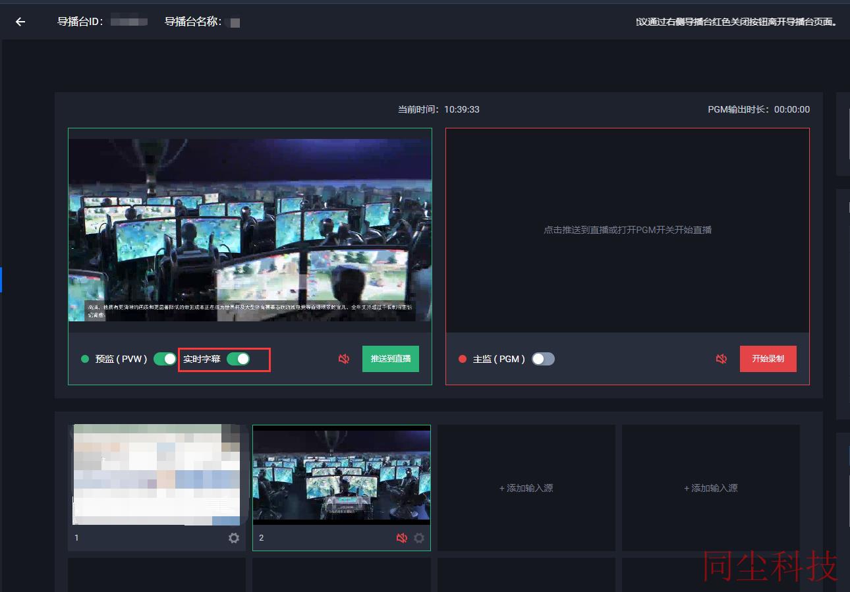Click the 当前时间 10:39:33 text
The height and width of the screenshot is (592, 850).
point(439,109)
